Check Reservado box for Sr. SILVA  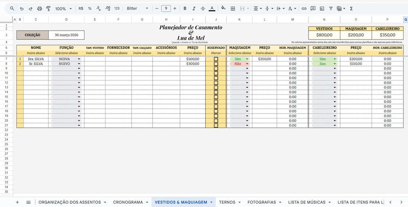tap(216, 64)
